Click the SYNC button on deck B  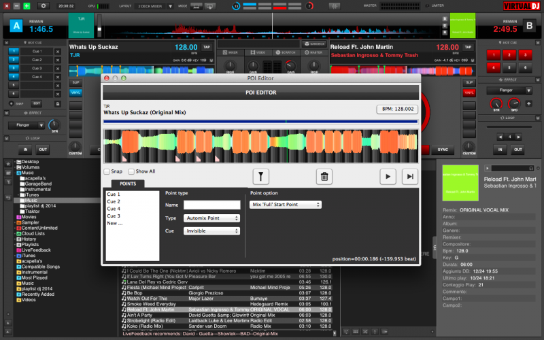443,150
